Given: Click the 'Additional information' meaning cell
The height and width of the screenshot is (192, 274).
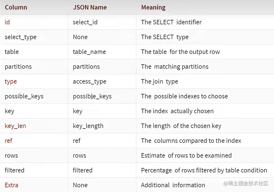Looking at the screenshot, I should (x=173, y=185).
